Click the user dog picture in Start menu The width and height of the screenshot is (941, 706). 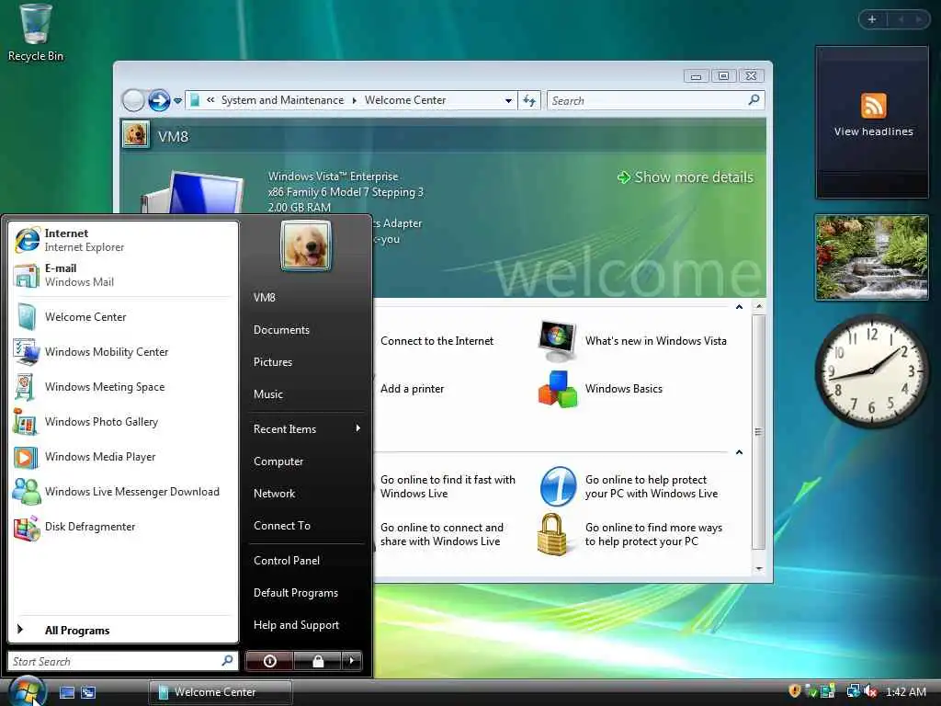coord(305,245)
